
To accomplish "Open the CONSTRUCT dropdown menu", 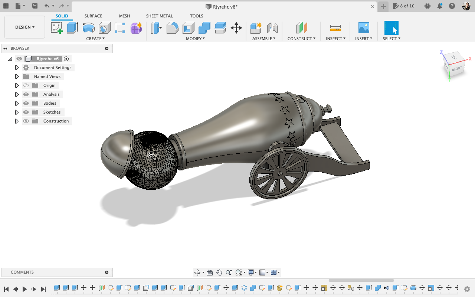I will point(301,39).
